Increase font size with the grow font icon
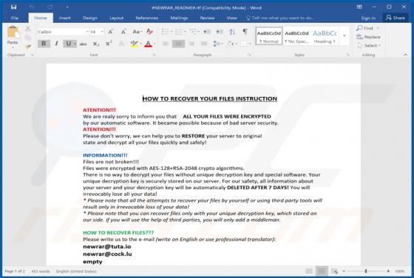 [x=111, y=32]
